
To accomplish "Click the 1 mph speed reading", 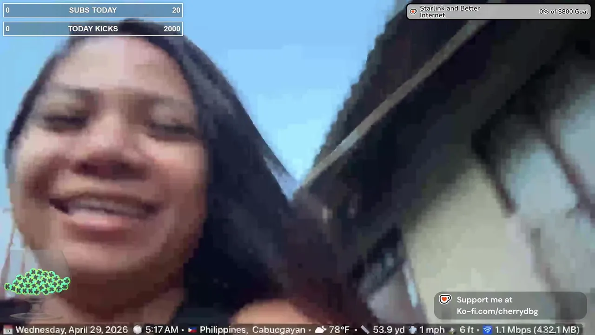I will (x=432, y=330).
